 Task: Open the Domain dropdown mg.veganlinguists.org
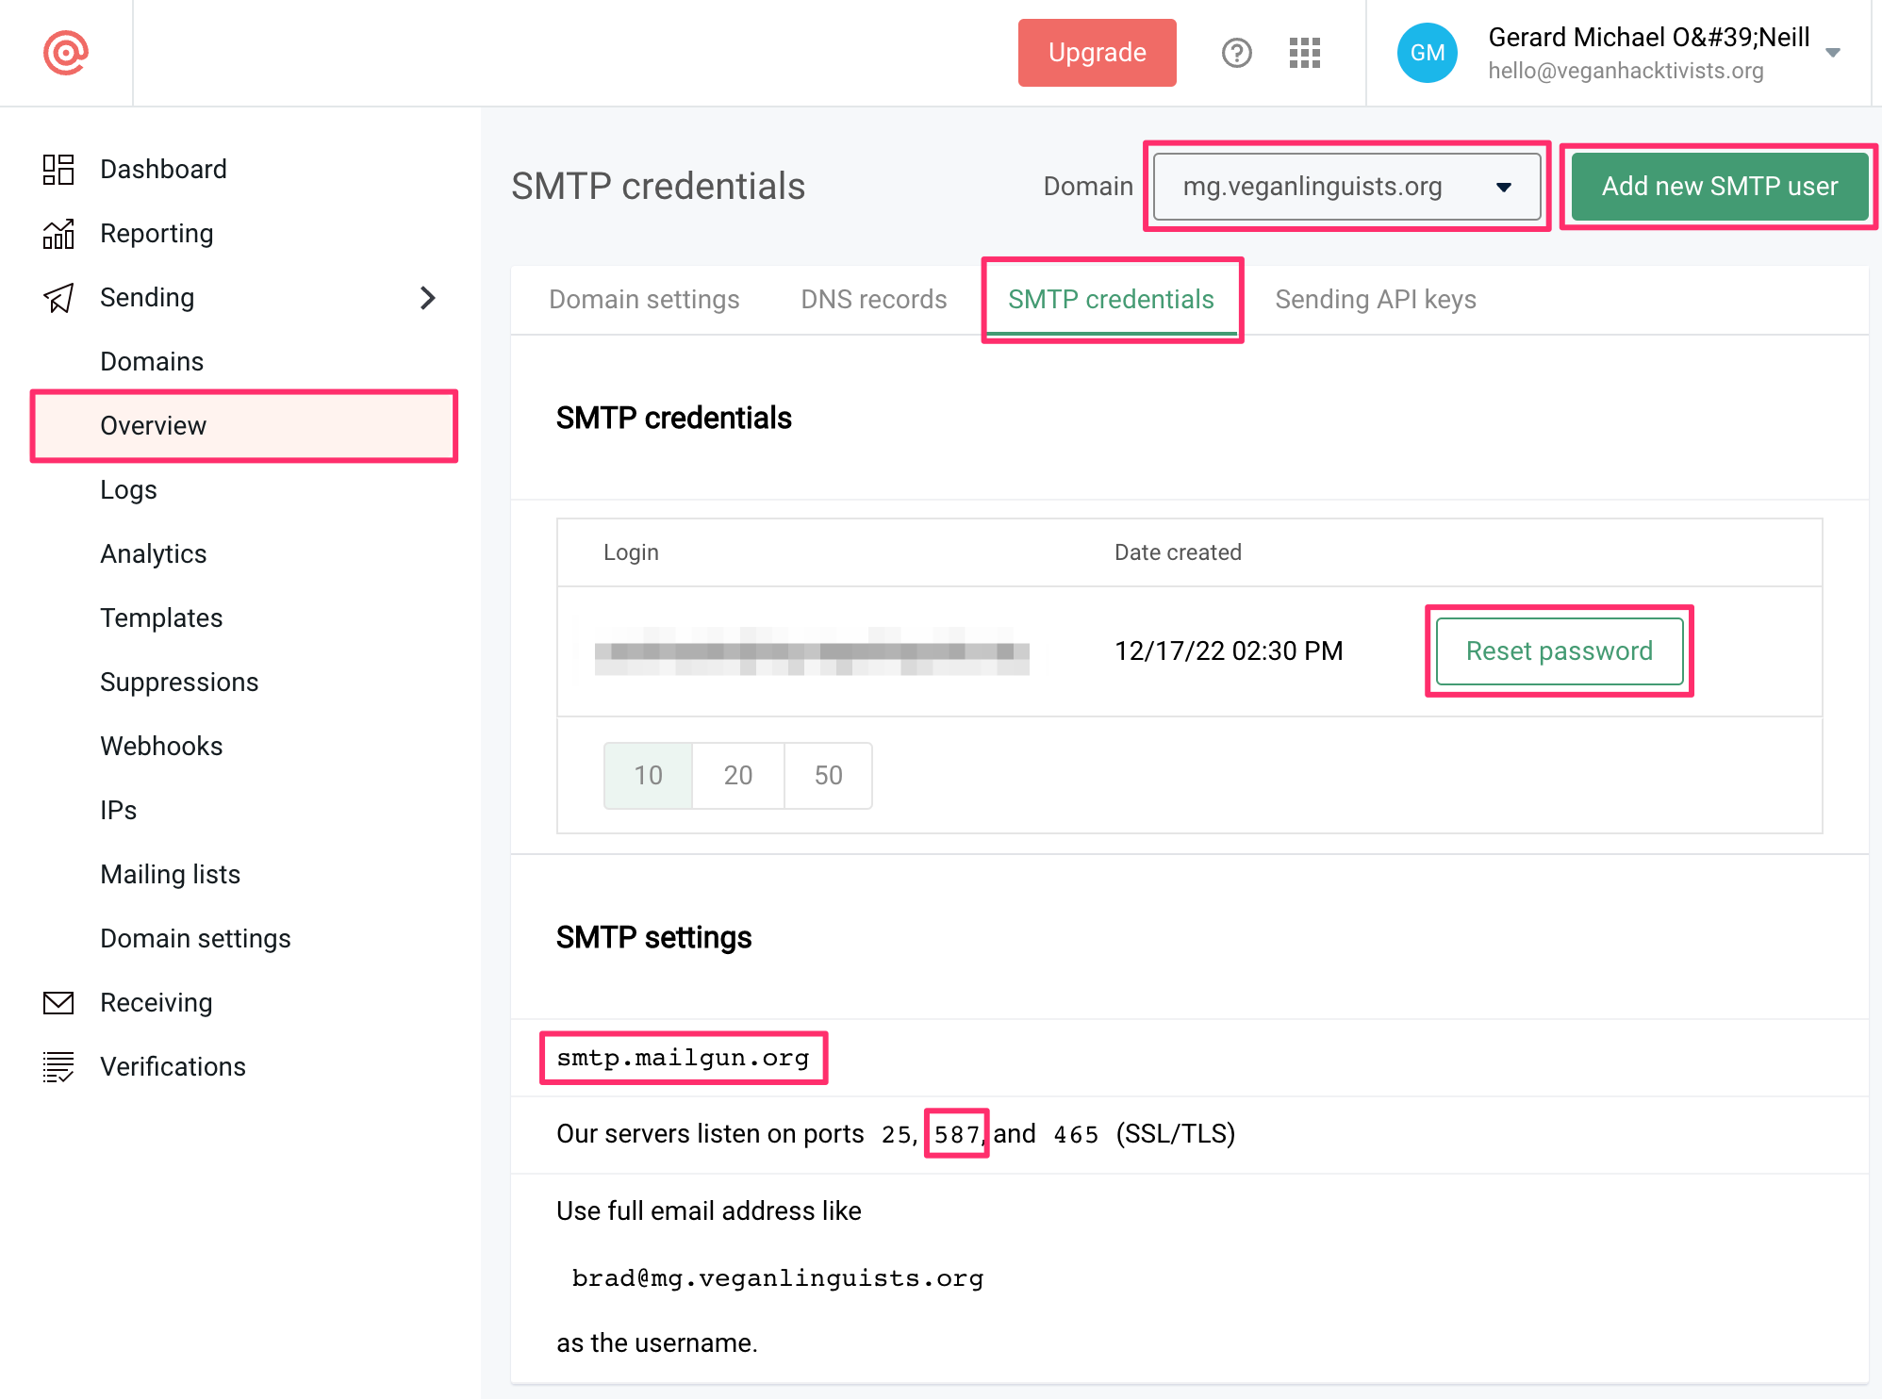[1346, 187]
